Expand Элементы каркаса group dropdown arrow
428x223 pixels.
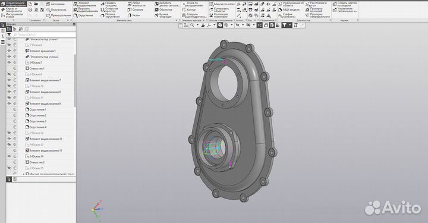(204, 20)
